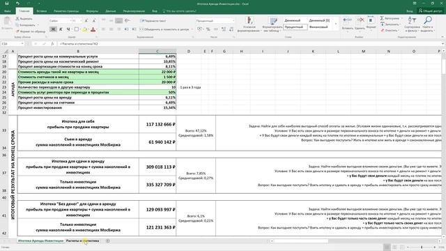Click Format as Table (Форматировать как таблицу)
This screenshot has width=446, height=251.
click(x=272, y=24)
